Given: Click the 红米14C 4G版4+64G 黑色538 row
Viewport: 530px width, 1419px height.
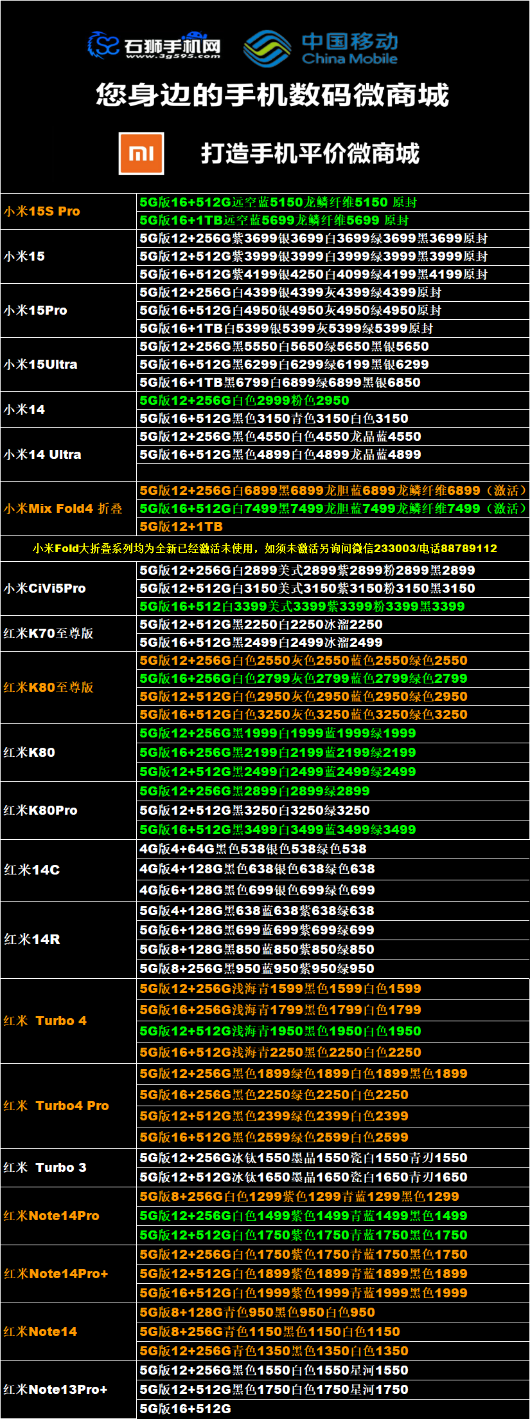Looking at the screenshot, I should (333, 849).
